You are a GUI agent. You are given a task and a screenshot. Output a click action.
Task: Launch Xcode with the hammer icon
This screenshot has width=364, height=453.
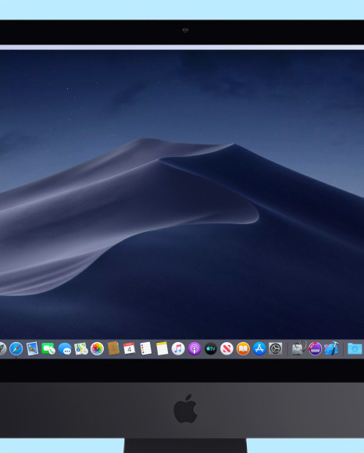tap(331, 348)
